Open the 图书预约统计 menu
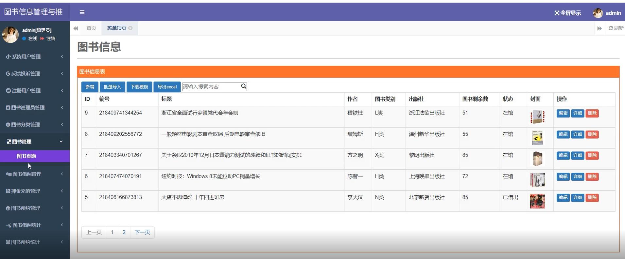Screen dimensions: 625x259 [35, 242]
